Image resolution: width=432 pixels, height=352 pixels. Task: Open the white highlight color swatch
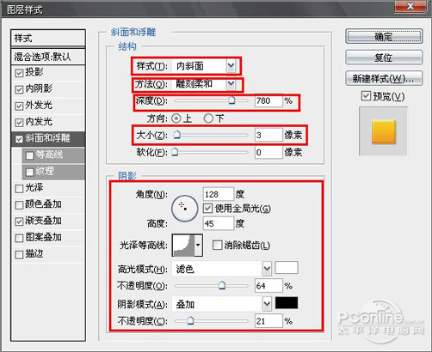287,268
